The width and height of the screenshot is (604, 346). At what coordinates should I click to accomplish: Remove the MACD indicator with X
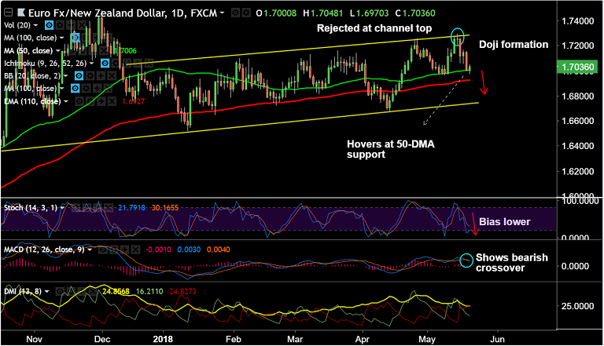pos(135,249)
